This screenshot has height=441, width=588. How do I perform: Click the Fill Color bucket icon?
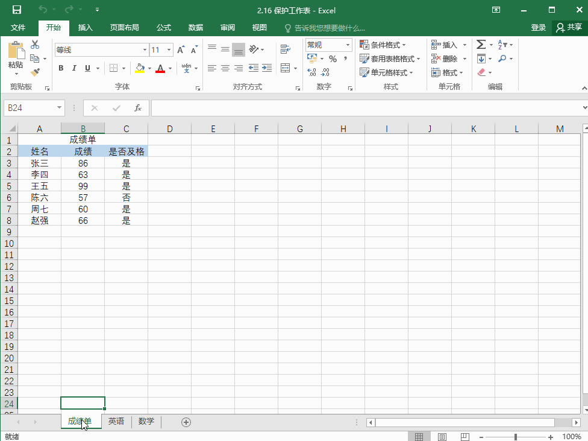(x=140, y=68)
